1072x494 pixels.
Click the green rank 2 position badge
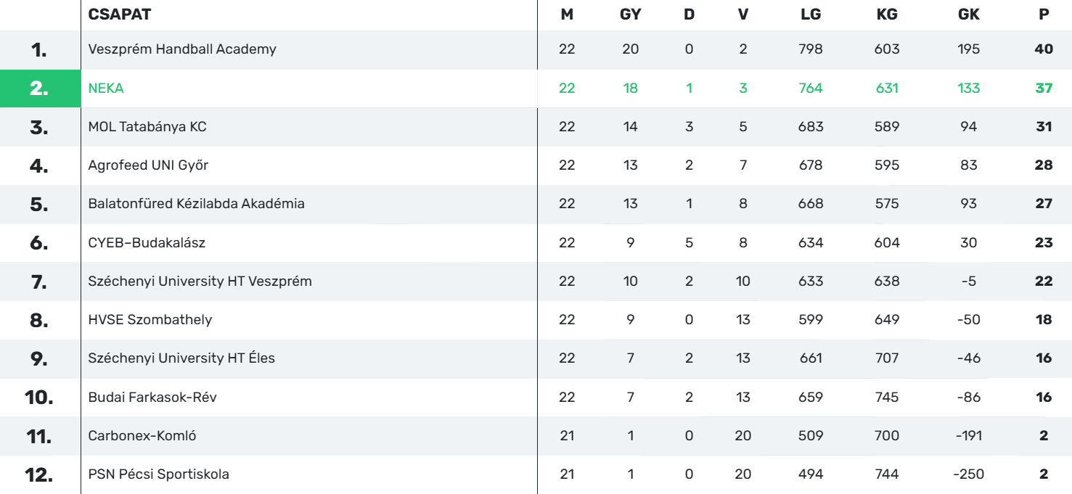point(40,88)
